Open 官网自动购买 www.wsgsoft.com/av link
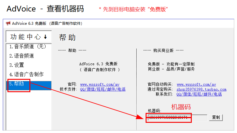Viewport: 237px width, 133px height. point(196,84)
